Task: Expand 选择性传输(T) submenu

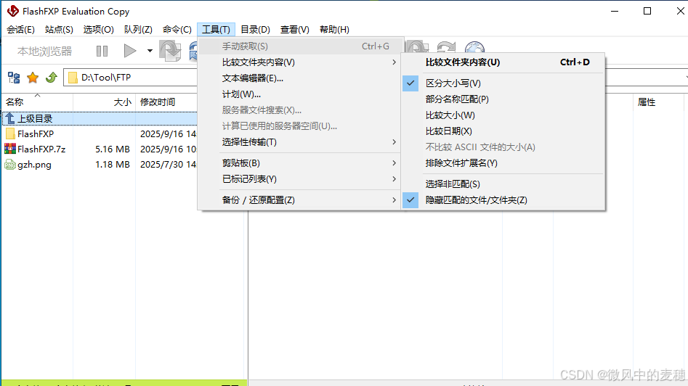Action: [300, 142]
